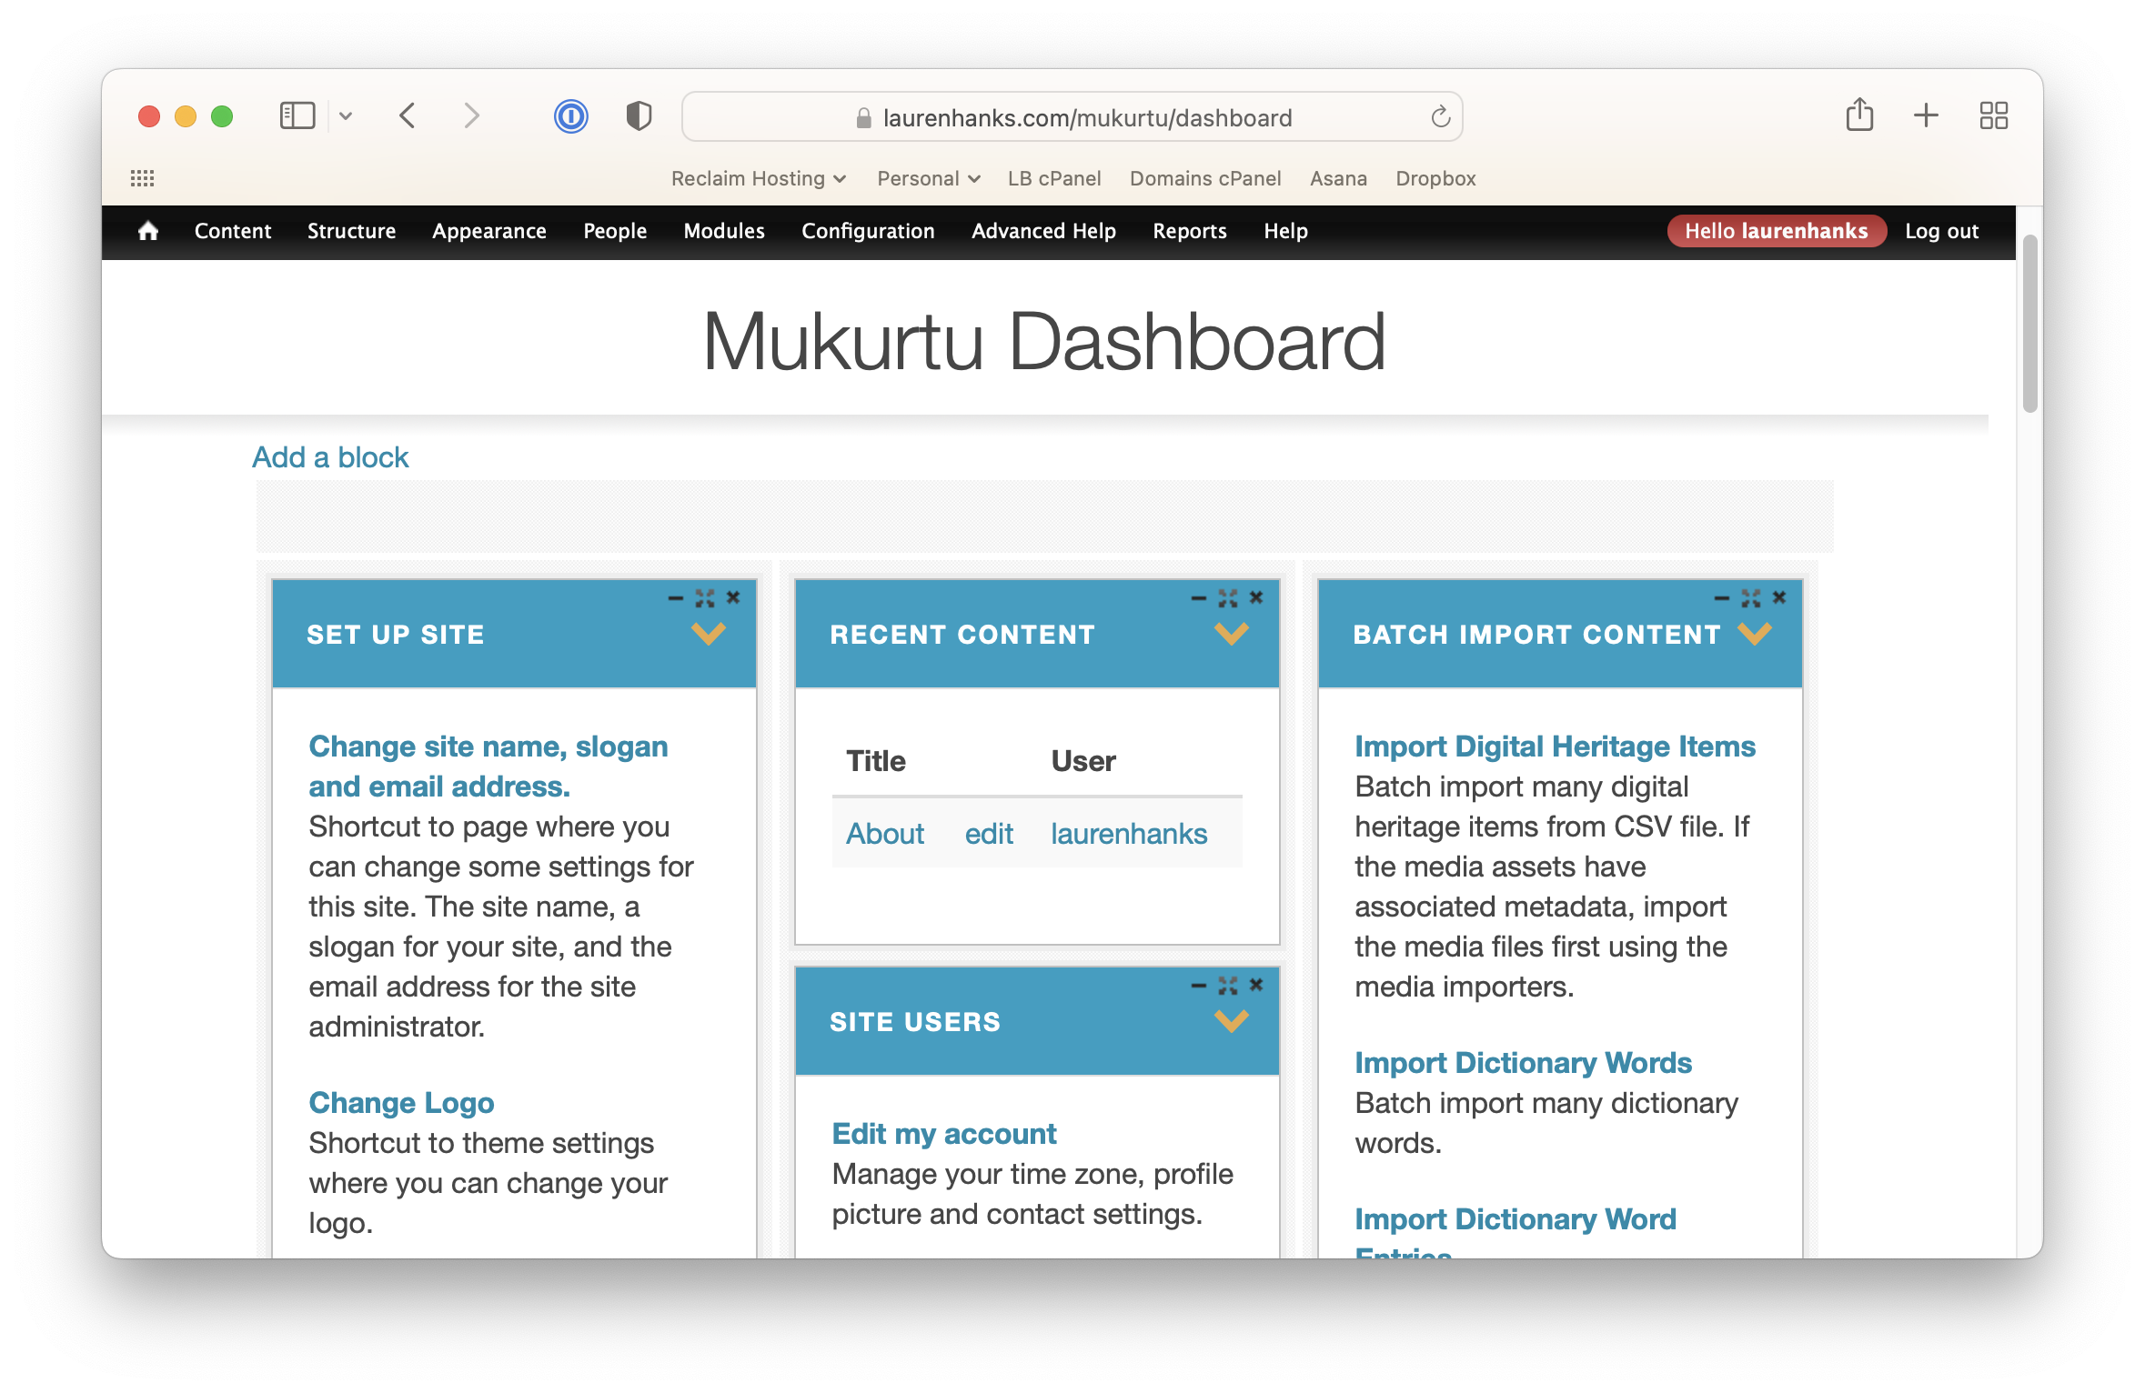2145x1393 pixels.
Task: Open a new tab with plus icon
Action: click(1926, 115)
